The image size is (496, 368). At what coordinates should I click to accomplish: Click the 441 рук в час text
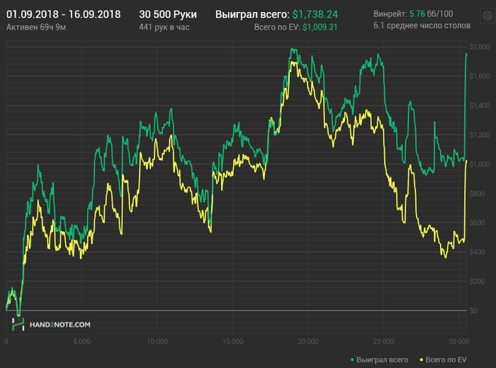click(x=164, y=27)
